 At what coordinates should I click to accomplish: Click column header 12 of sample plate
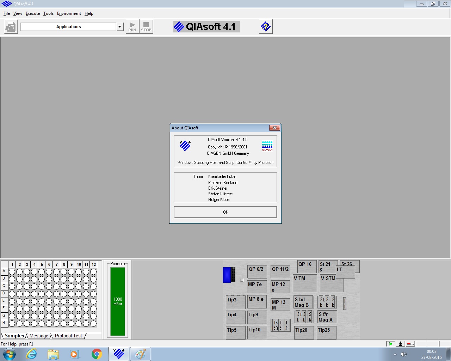pos(93,264)
